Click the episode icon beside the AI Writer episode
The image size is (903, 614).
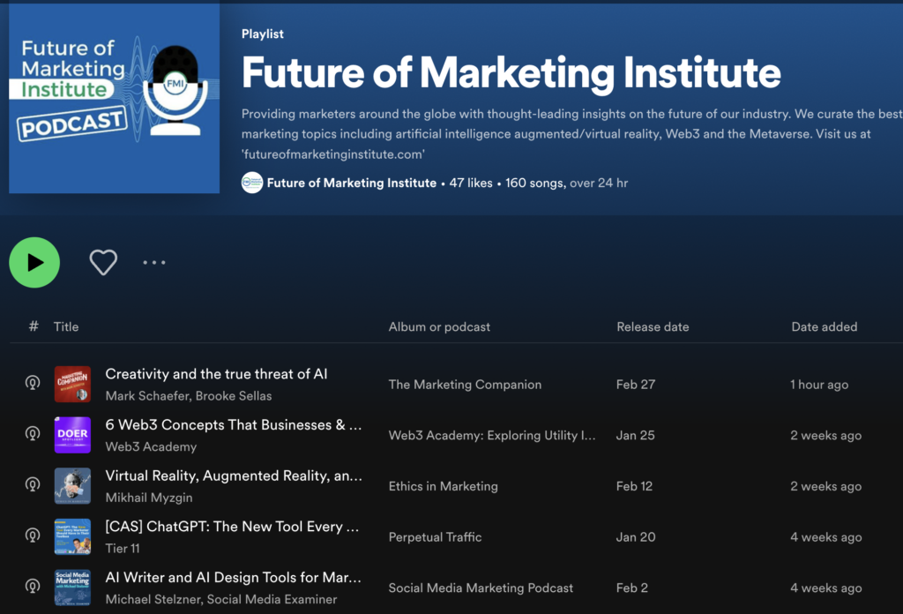pos(33,587)
